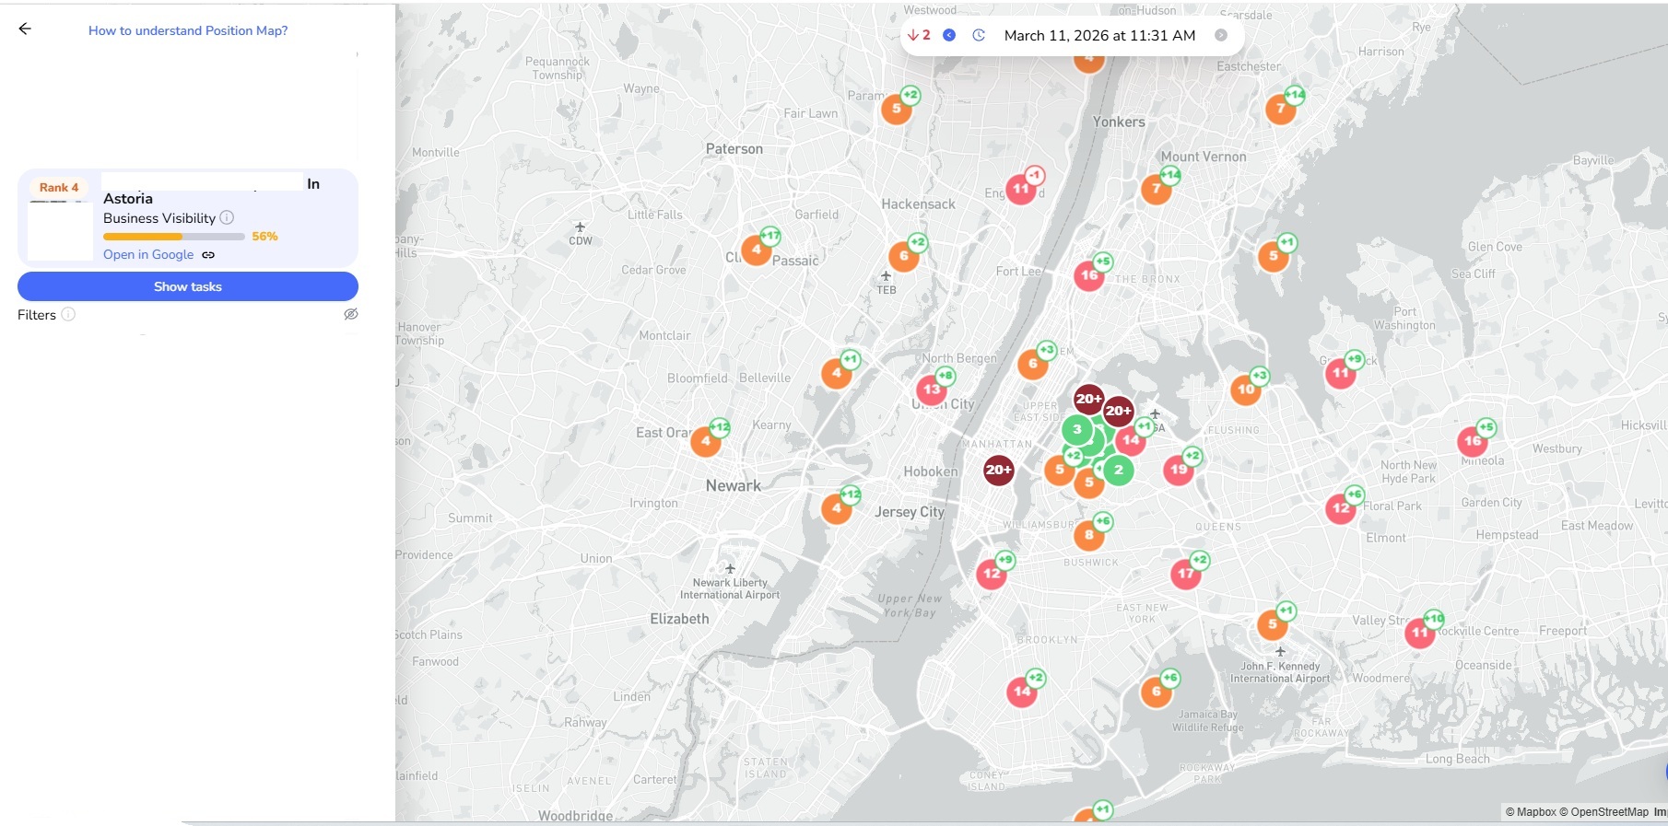Screen dimensions: 1668x826
Task: Open the March 11, 2026 scan date selector
Action: point(1099,36)
